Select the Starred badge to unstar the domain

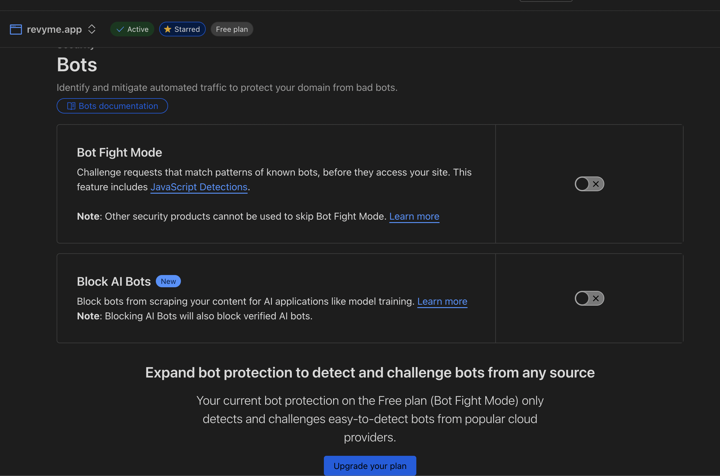pos(182,29)
